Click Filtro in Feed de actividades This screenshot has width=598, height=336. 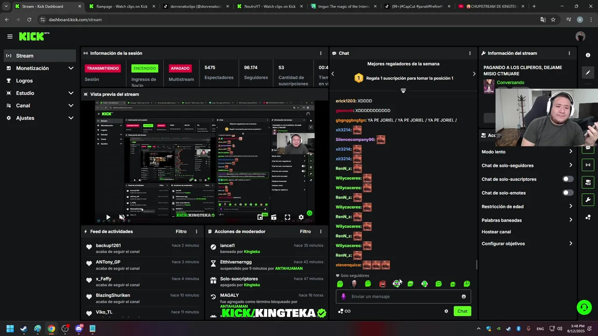pos(181,231)
